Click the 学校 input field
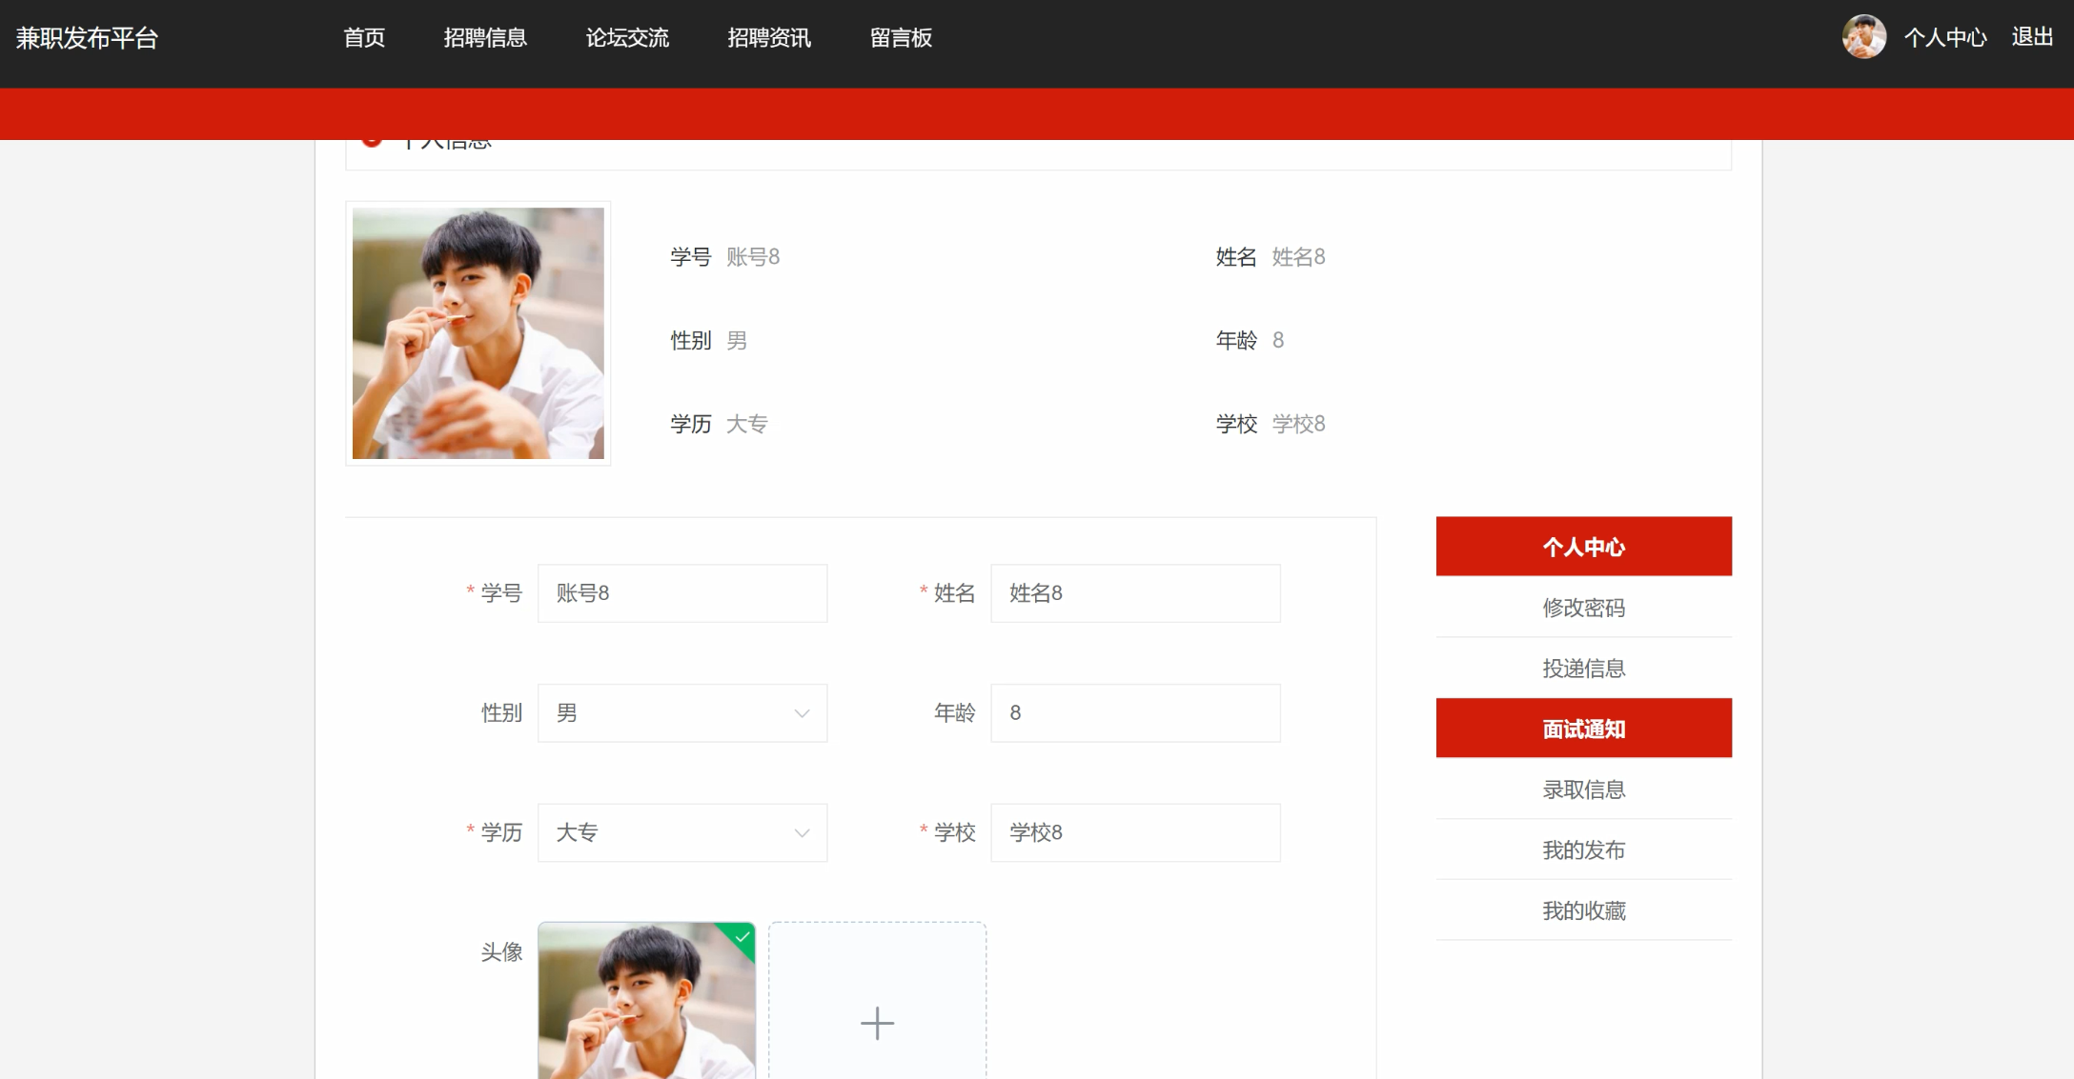Viewport: 2074px width, 1079px height. tap(1135, 833)
